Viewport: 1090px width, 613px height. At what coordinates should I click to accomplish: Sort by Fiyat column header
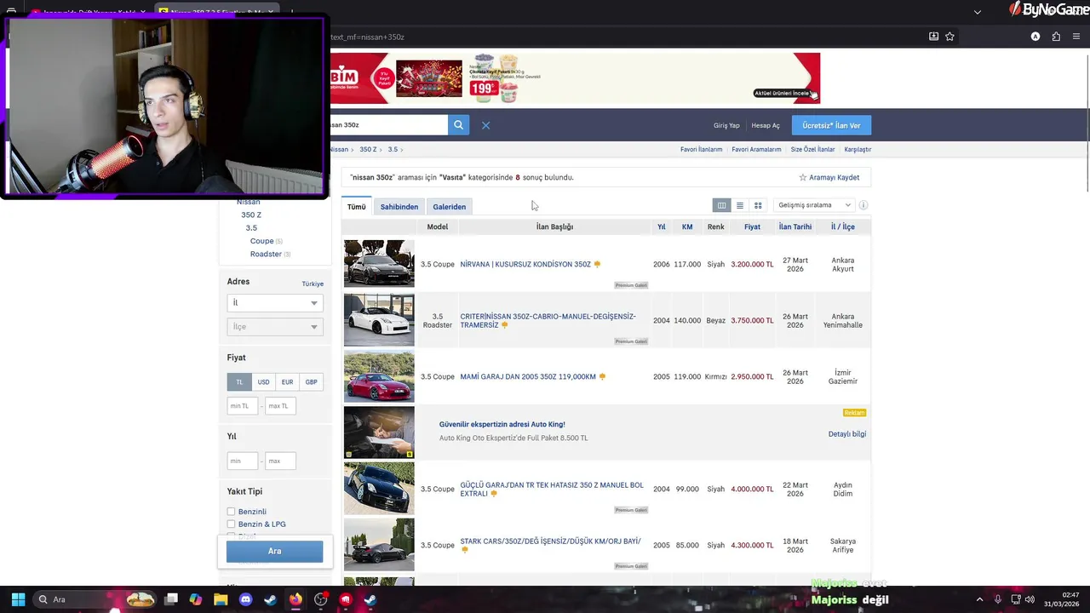coord(752,227)
